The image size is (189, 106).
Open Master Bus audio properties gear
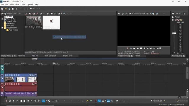tap(173, 14)
